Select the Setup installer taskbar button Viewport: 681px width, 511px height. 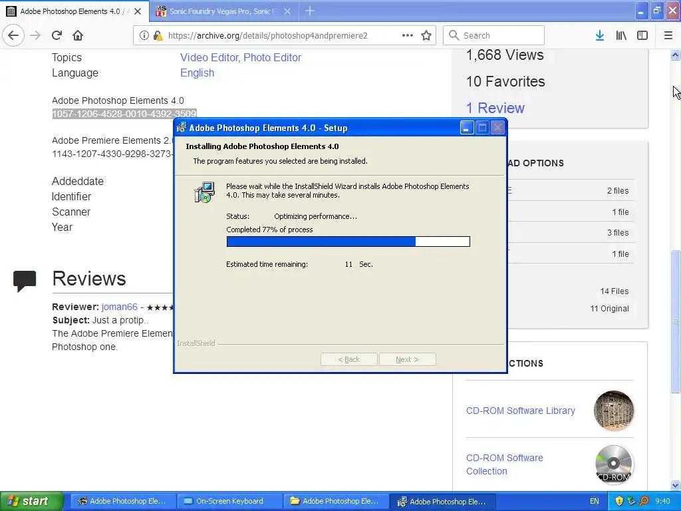442,502
